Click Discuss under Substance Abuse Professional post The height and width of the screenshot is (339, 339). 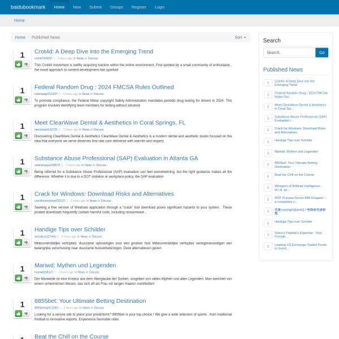(x=101, y=165)
